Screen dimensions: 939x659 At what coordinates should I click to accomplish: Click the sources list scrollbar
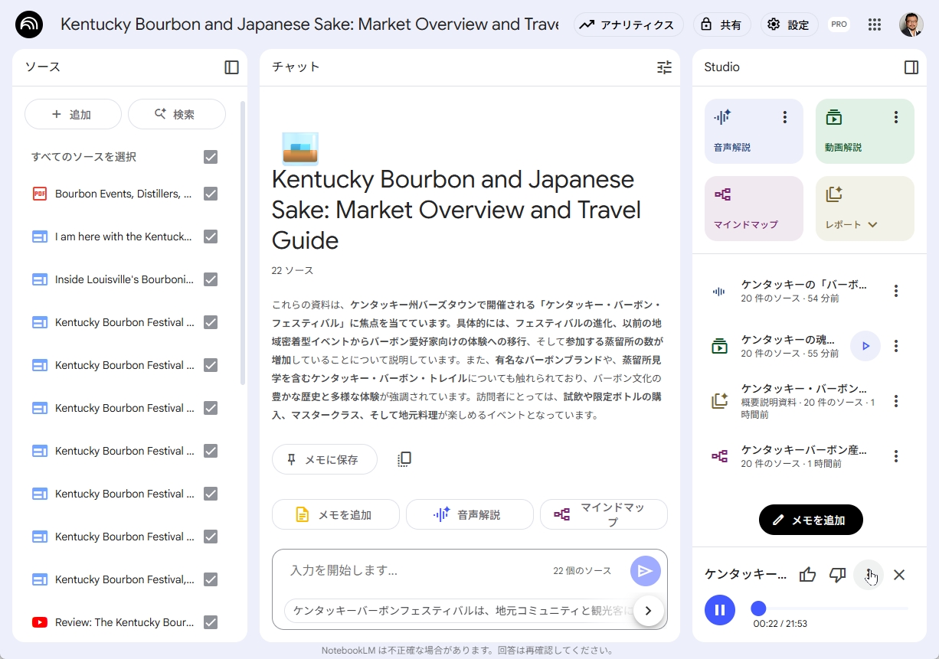243,243
